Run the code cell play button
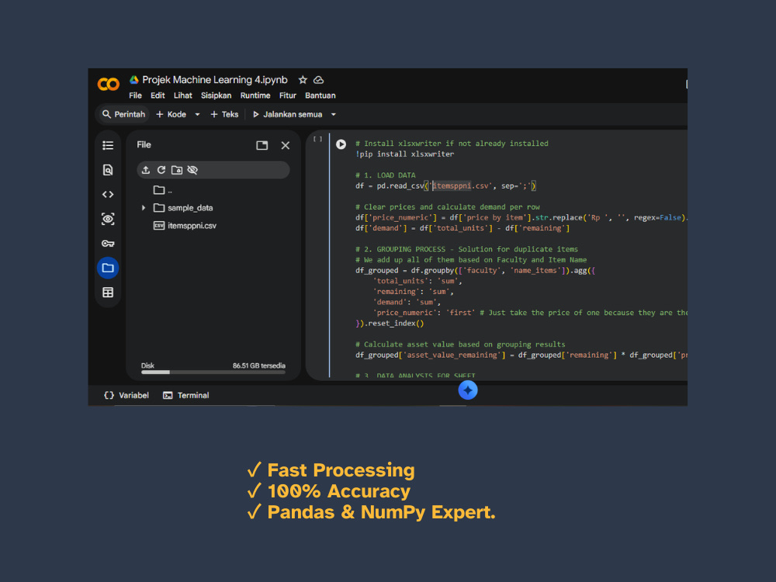This screenshot has width=776, height=582. point(341,144)
